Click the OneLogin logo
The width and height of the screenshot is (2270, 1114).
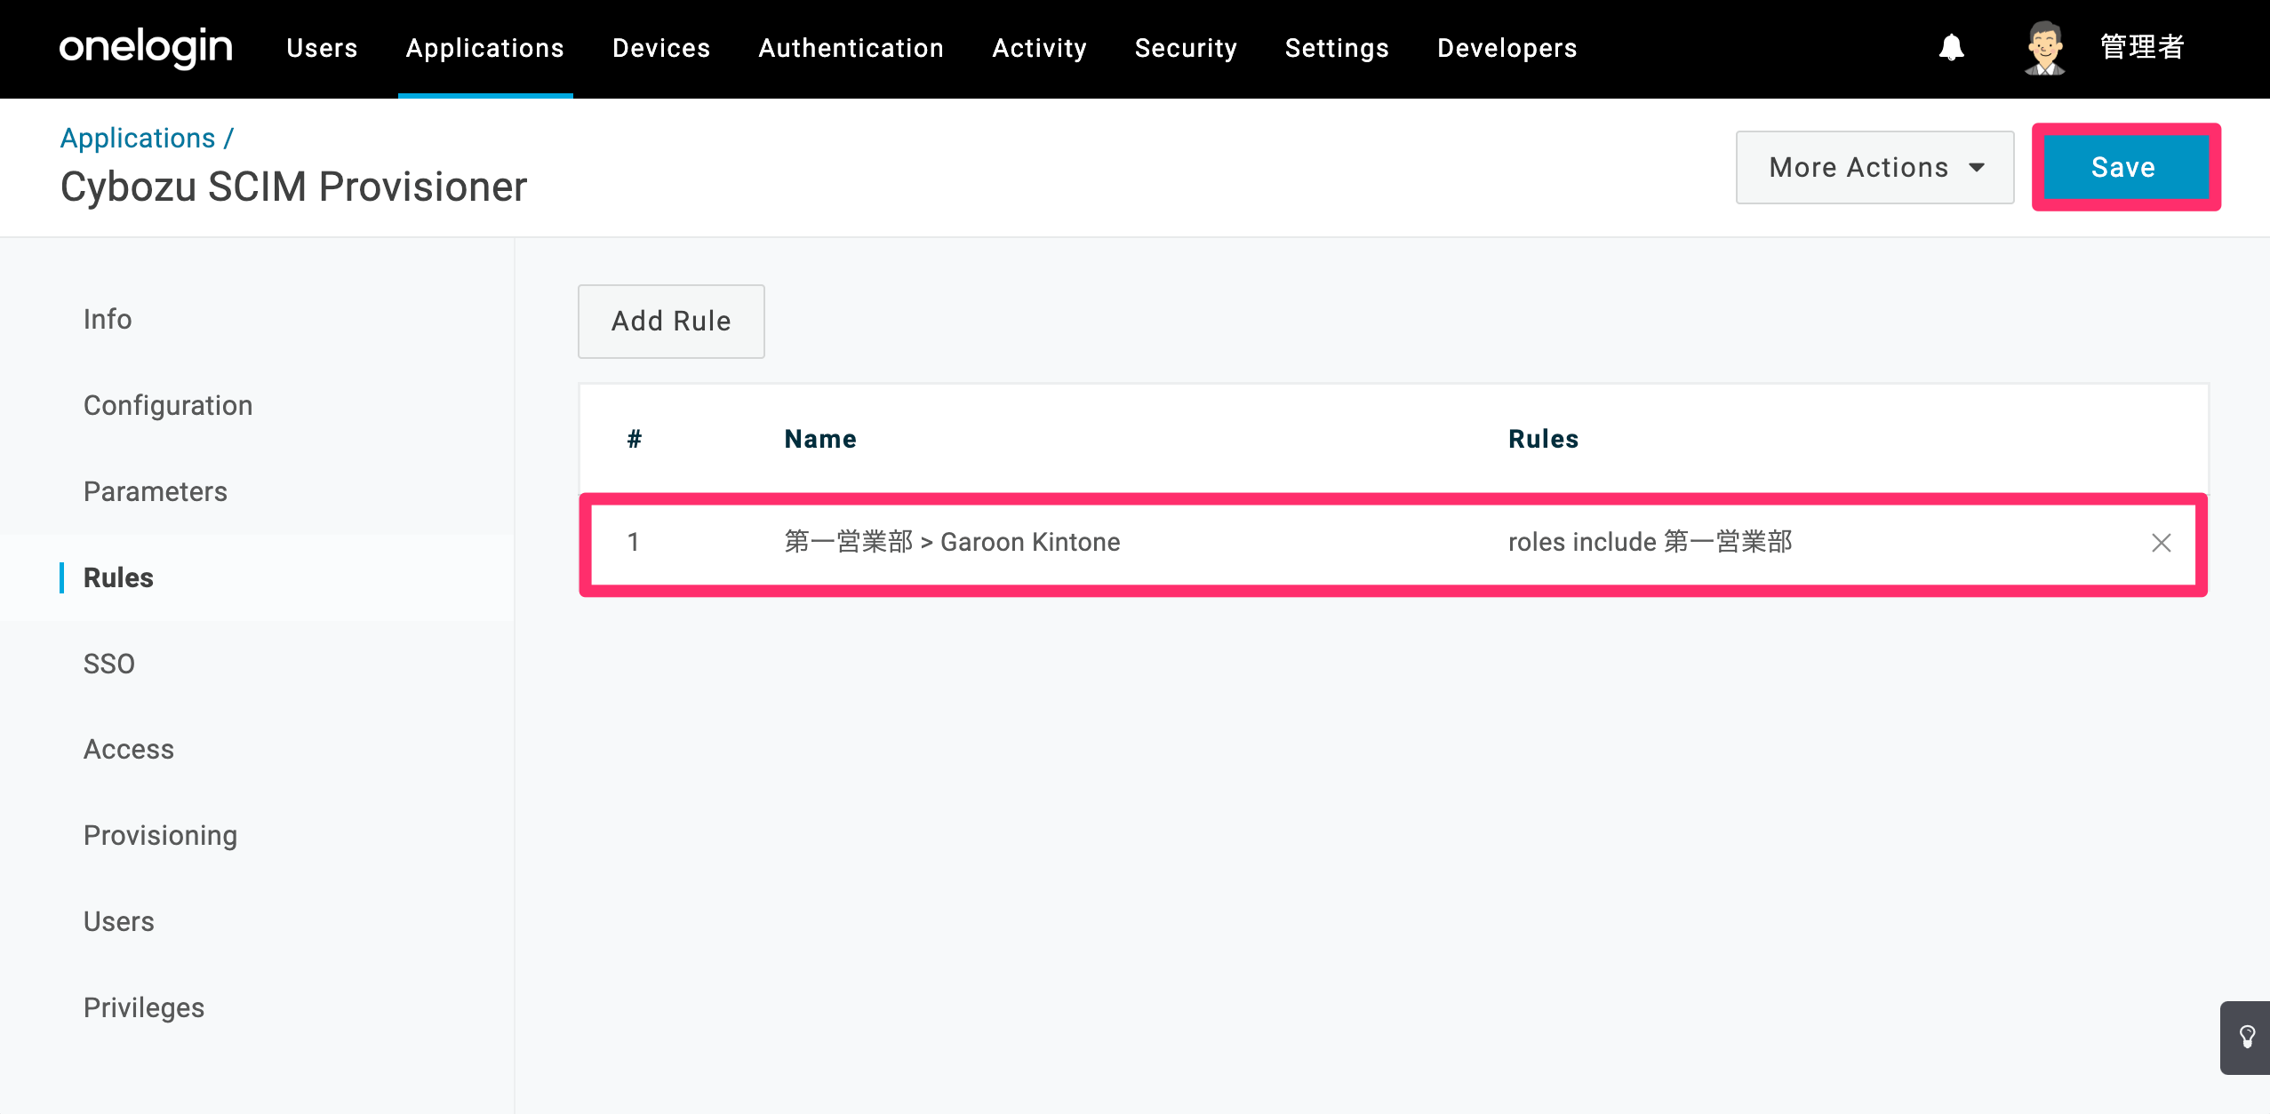click(146, 48)
